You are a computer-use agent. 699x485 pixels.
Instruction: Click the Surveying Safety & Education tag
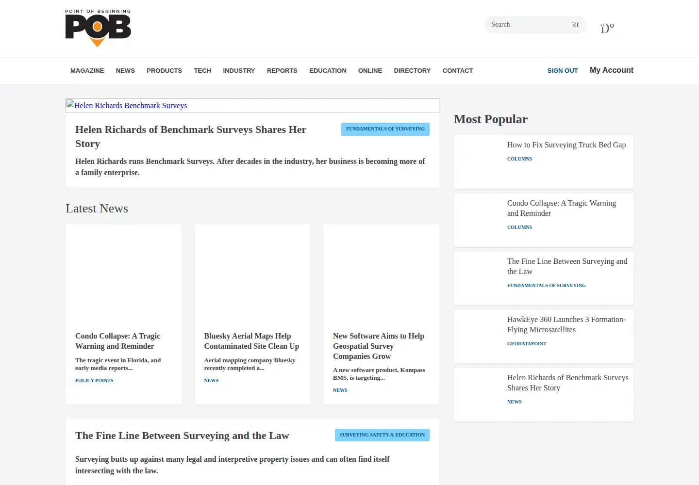click(x=382, y=435)
